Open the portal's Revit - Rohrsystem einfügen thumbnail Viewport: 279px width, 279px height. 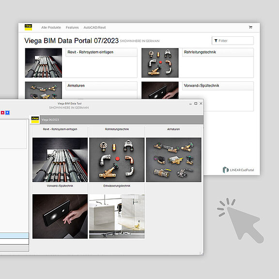click(44, 63)
